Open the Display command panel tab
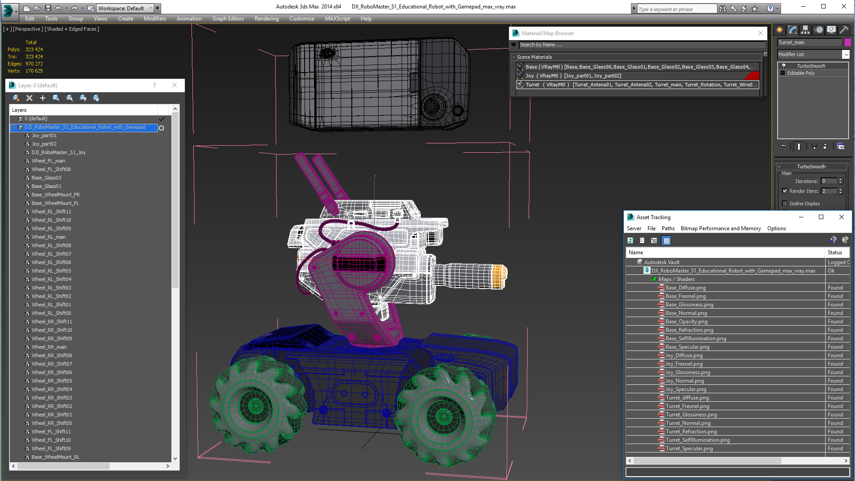Image resolution: width=855 pixels, height=481 pixels. (x=831, y=30)
